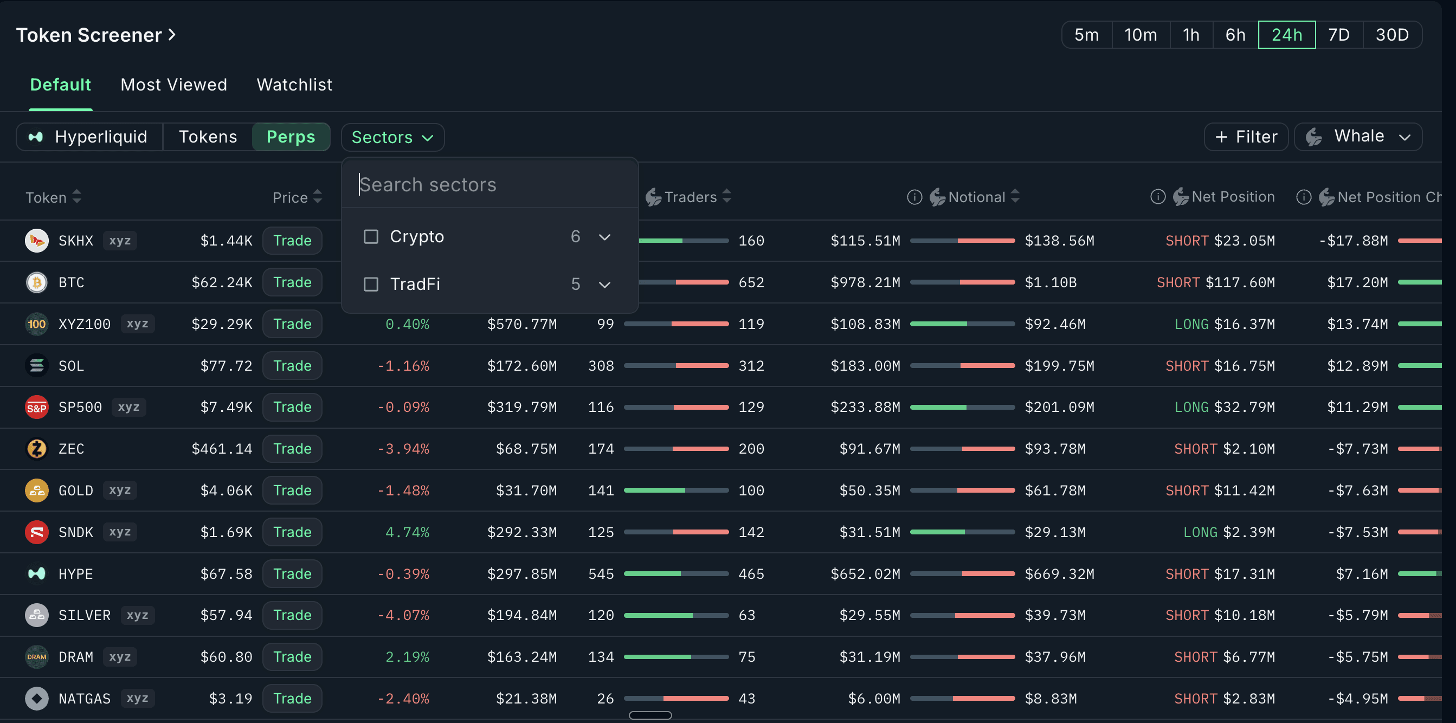
Task: Click whale icon in Notional column header
Action: [x=937, y=197]
